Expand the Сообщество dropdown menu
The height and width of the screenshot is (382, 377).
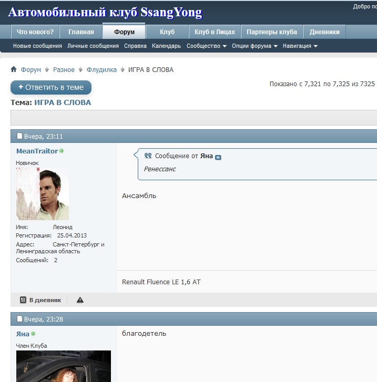[x=206, y=46]
